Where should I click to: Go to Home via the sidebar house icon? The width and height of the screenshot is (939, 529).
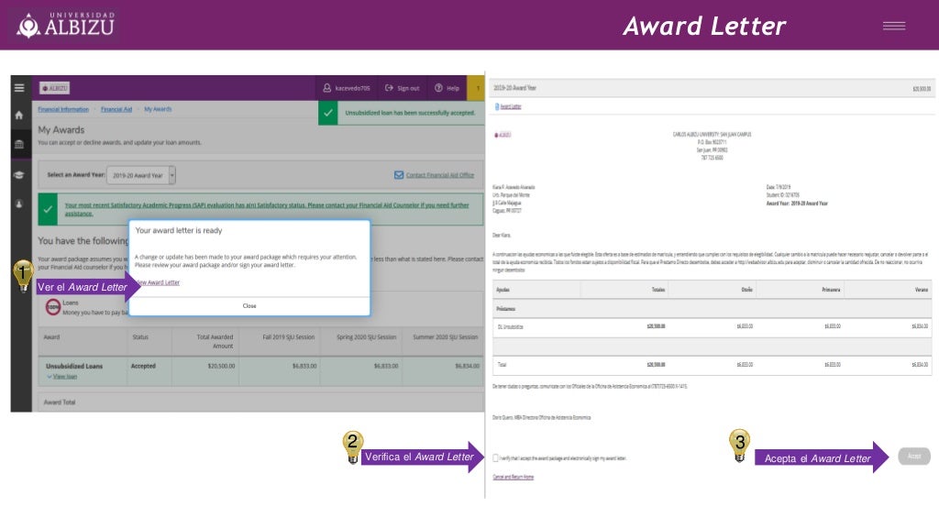pyautogui.click(x=19, y=115)
